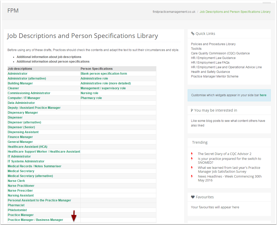This screenshot has width=277, height=225.
Task: Click the lightning icon beside SNOMED post
Action: 192,159
